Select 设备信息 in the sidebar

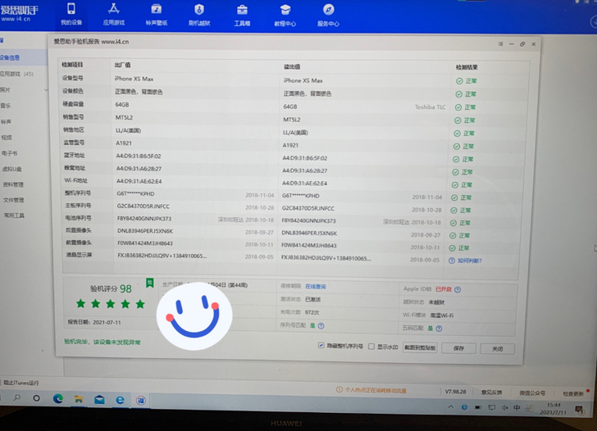click(x=24, y=58)
